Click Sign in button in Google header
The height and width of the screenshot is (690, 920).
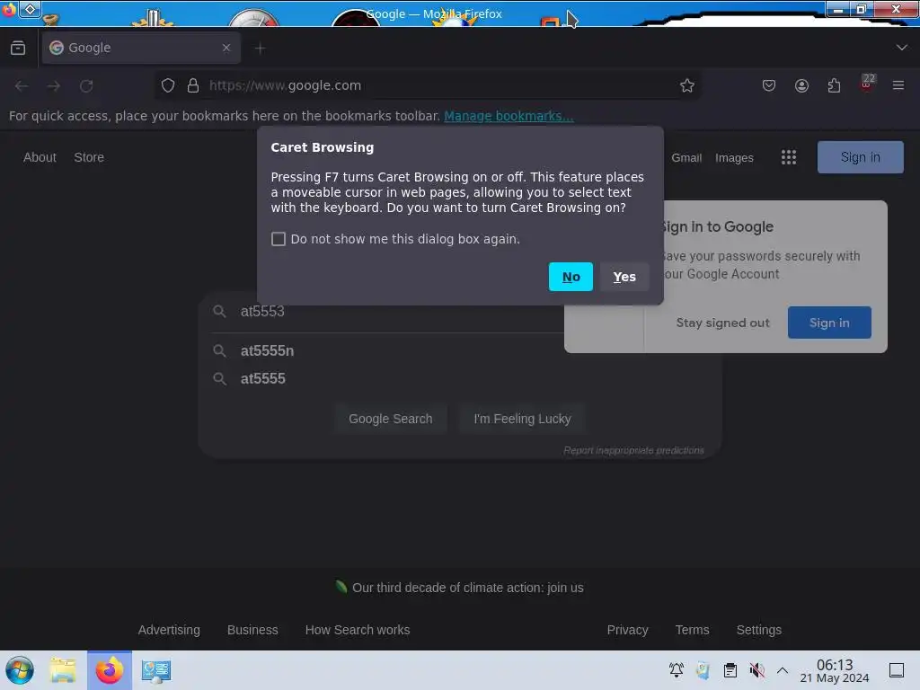(x=860, y=157)
